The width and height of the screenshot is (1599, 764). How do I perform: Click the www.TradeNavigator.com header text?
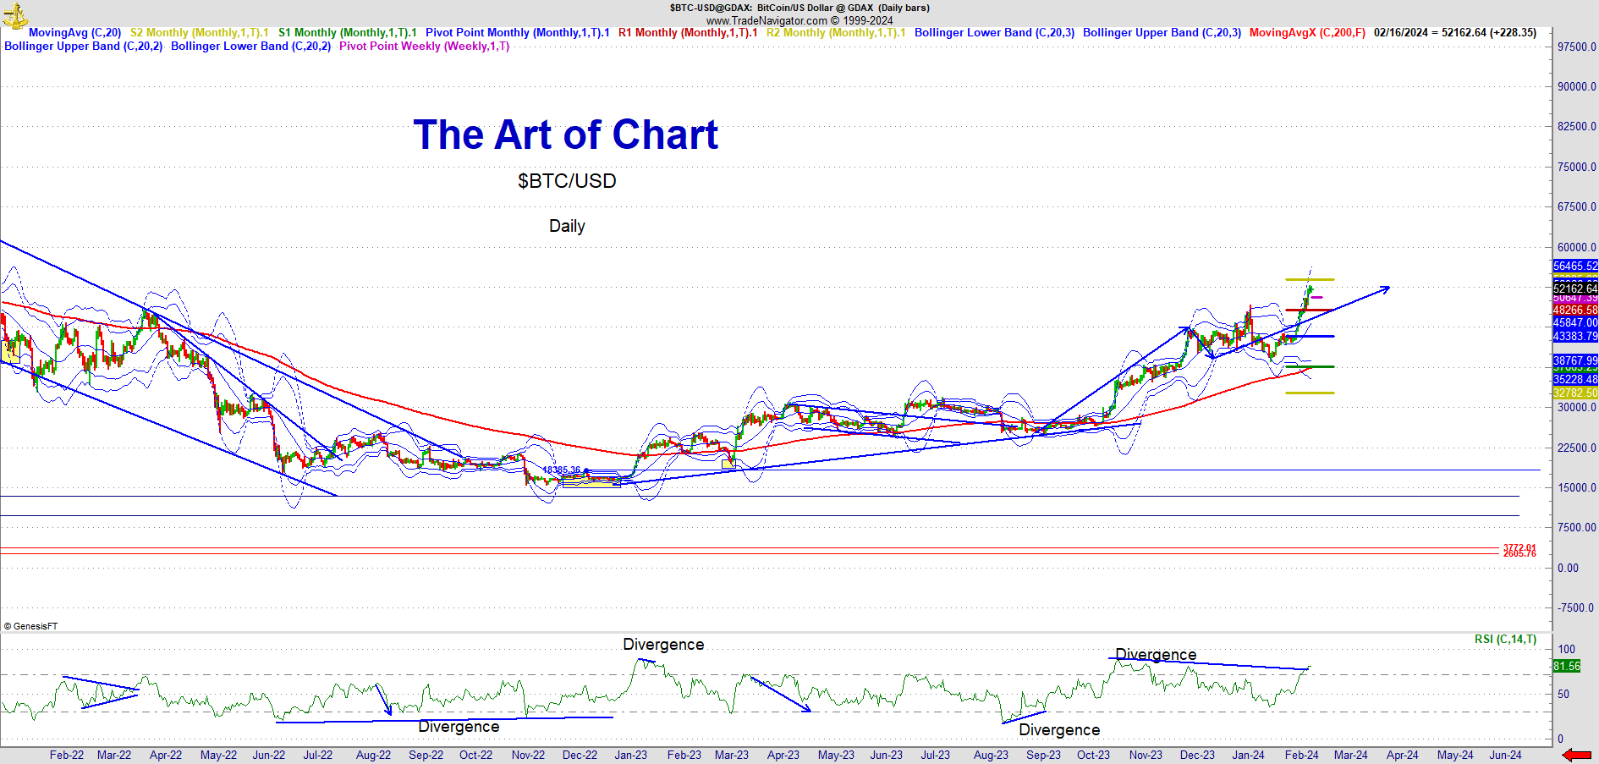[x=799, y=20]
